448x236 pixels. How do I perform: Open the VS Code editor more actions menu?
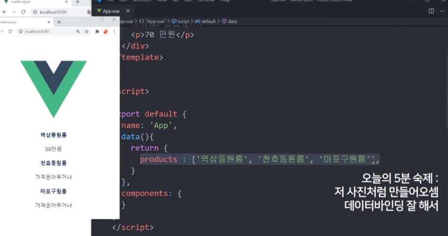[442, 11]
